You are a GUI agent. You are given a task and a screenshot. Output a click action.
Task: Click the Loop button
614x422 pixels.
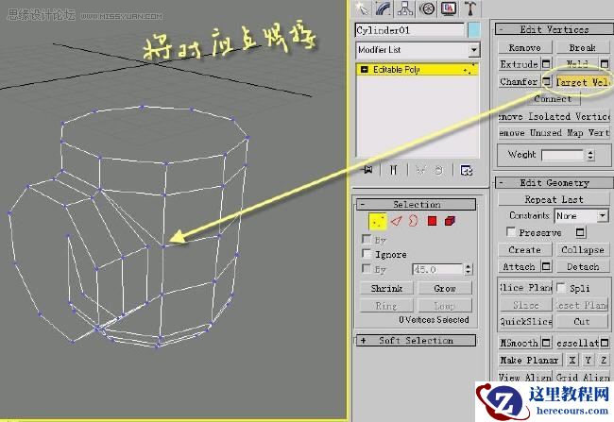pos(445,306)
